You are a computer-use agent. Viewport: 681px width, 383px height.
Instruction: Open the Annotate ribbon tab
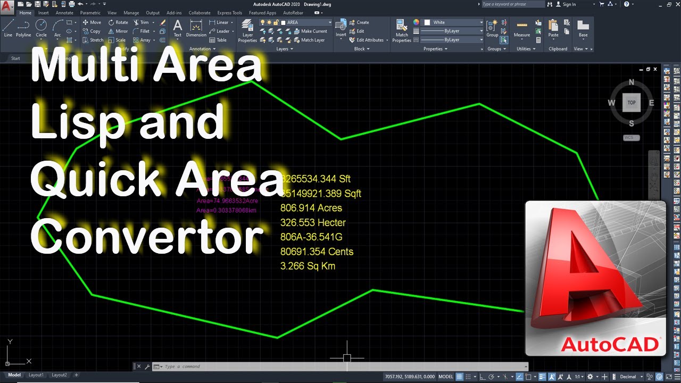[64, 13]
